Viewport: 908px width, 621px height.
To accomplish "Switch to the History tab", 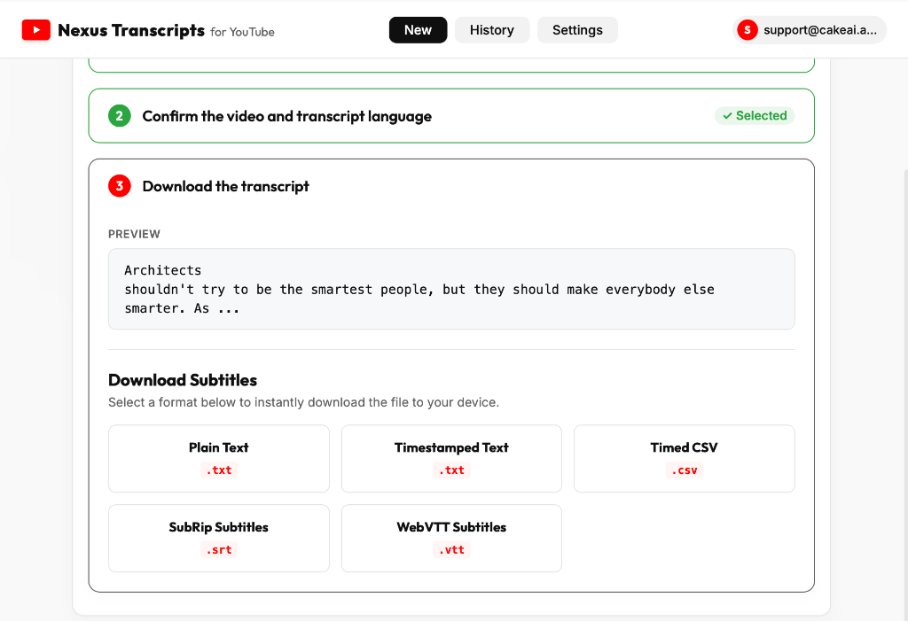I will [491, 30].
